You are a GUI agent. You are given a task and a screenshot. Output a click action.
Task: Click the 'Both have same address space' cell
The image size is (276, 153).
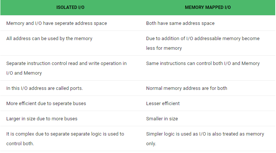180,23
